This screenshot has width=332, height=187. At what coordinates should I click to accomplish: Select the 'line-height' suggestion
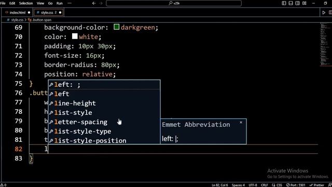[x=104, y=103]
